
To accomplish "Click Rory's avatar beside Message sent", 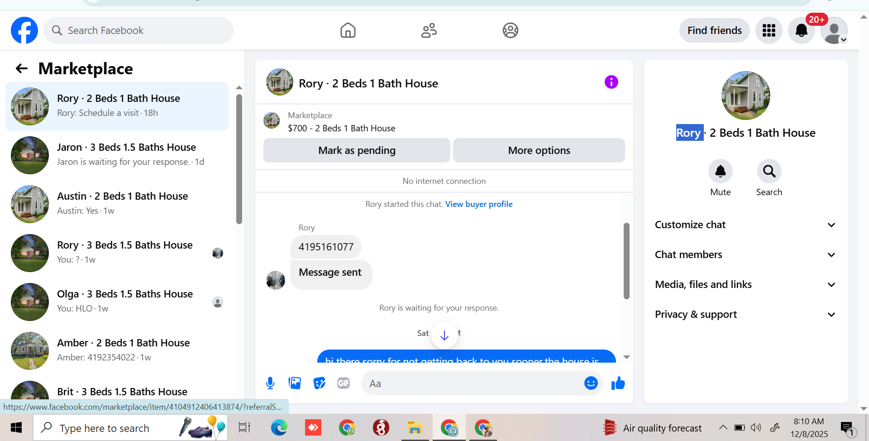I will click(276, 280).
